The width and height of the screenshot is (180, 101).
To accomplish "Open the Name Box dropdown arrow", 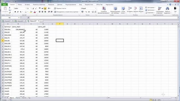I will (19, 18).
